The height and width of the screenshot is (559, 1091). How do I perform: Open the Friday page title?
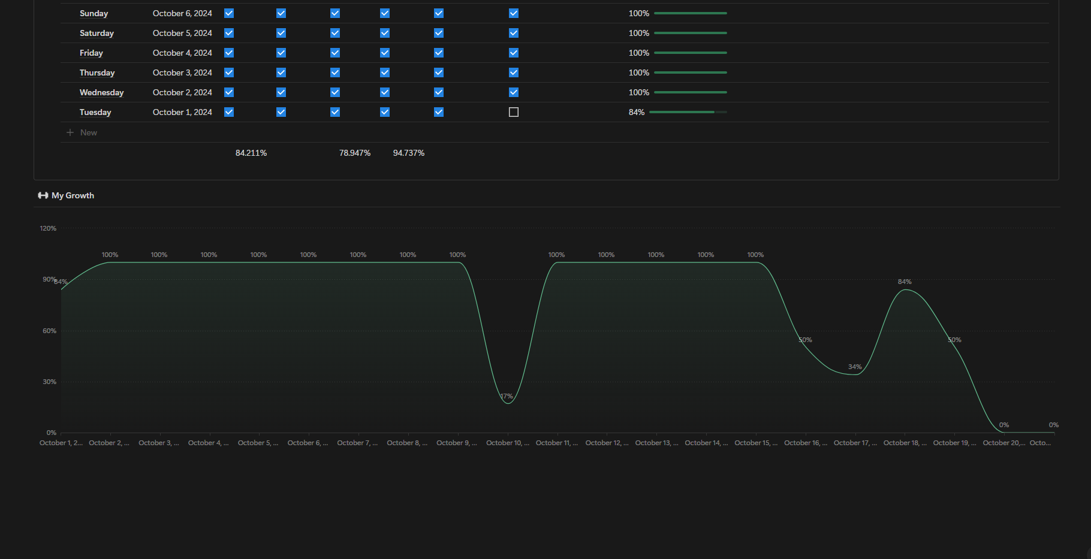(x=91, y=53)
